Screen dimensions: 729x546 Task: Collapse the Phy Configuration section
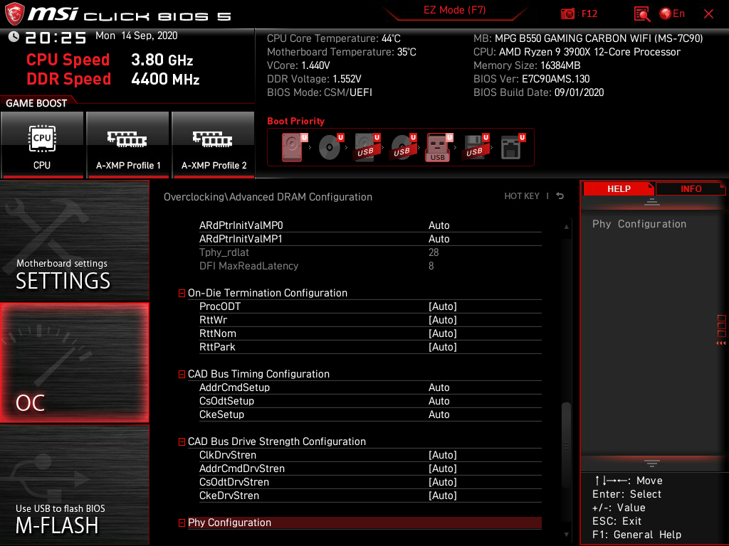(x=182, y=523)
